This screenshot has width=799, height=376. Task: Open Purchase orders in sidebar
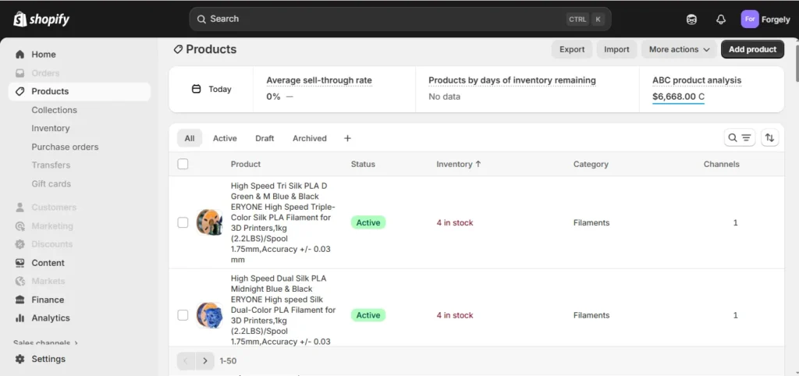point(65,147)
